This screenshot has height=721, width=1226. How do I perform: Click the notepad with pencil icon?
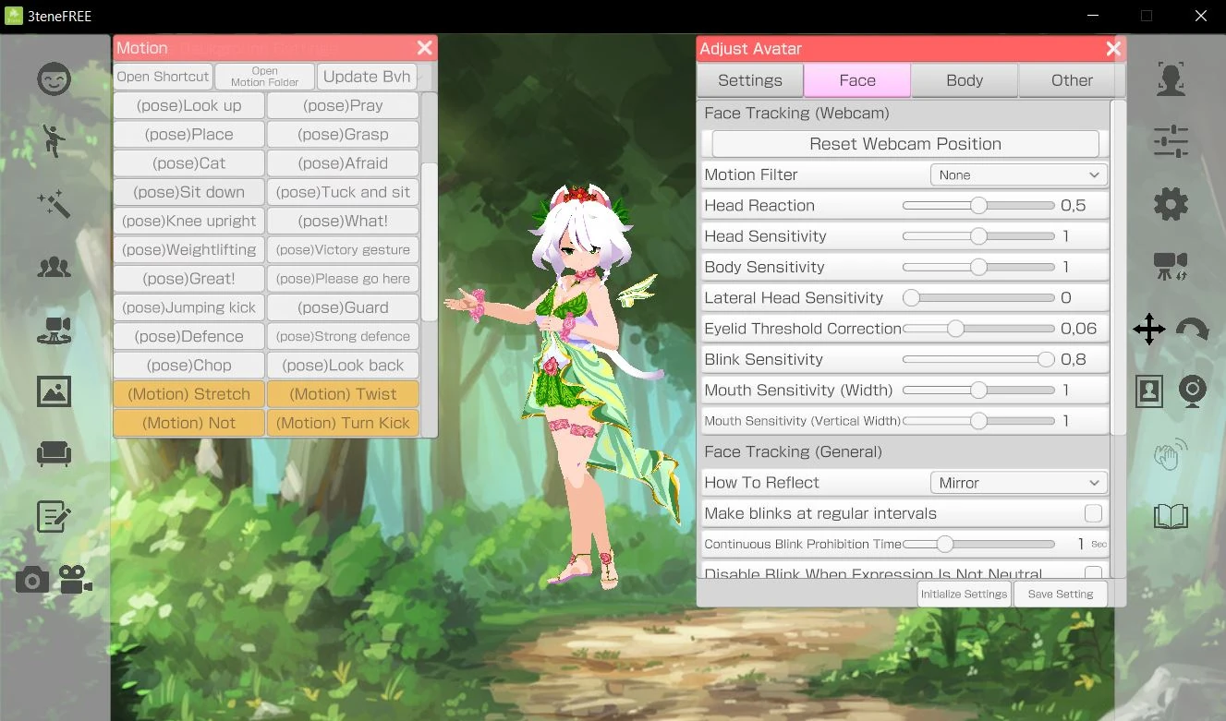click(x=54, y=516)
